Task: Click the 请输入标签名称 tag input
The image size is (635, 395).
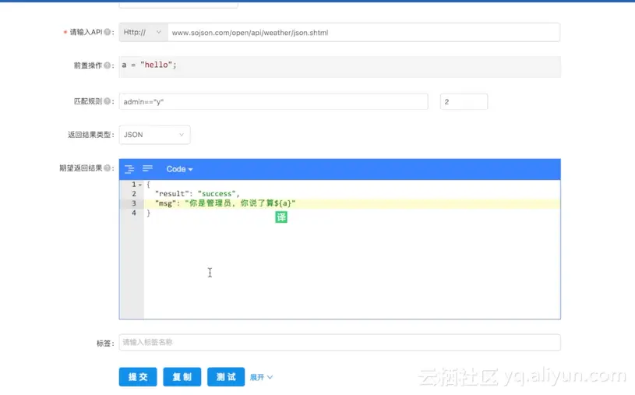Action: point(340,342)
